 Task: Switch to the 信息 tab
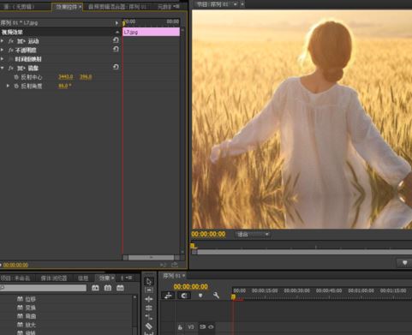pyautogui.click(x=83, y=278)
